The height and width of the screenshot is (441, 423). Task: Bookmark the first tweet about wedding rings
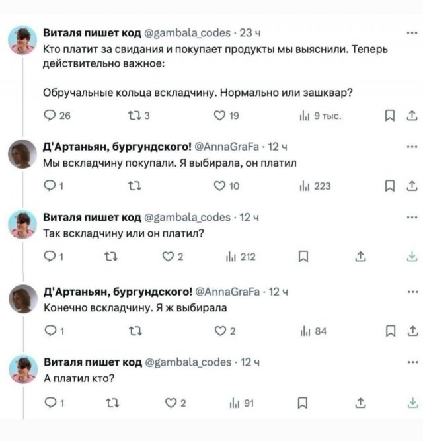[390, 117]
